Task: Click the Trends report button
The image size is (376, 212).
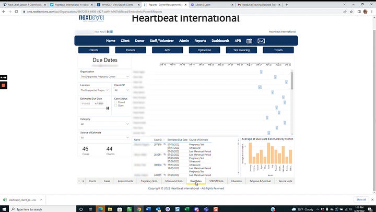Action: pyautogui.click(x=278, y=50)
